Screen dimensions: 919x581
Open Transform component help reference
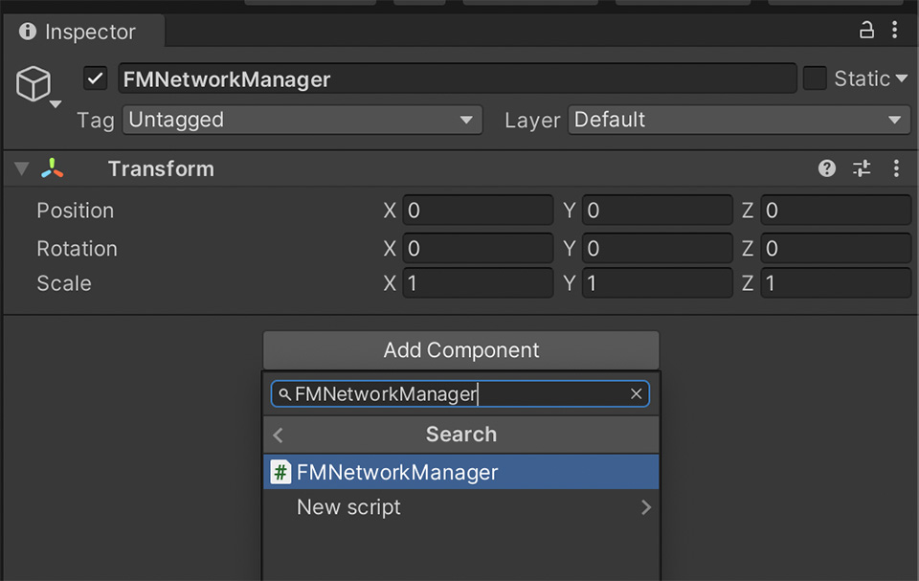click(x=827, y=168)
